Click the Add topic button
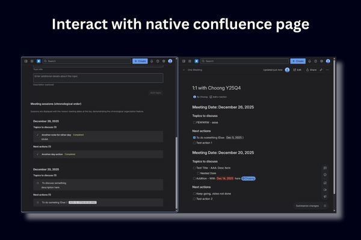 tap(156, 93)
